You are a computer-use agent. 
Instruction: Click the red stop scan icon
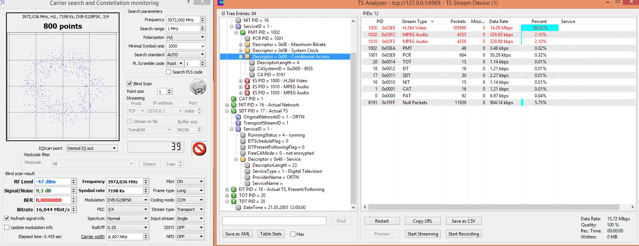click(x=199, y=149)
